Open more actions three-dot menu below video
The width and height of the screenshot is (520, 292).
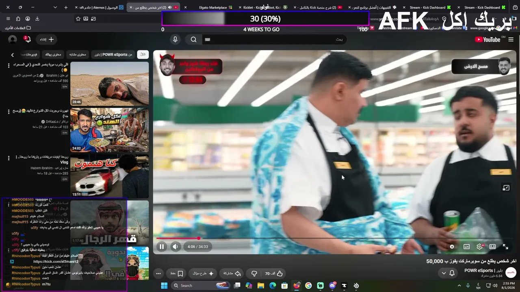(x=158, y=274)
